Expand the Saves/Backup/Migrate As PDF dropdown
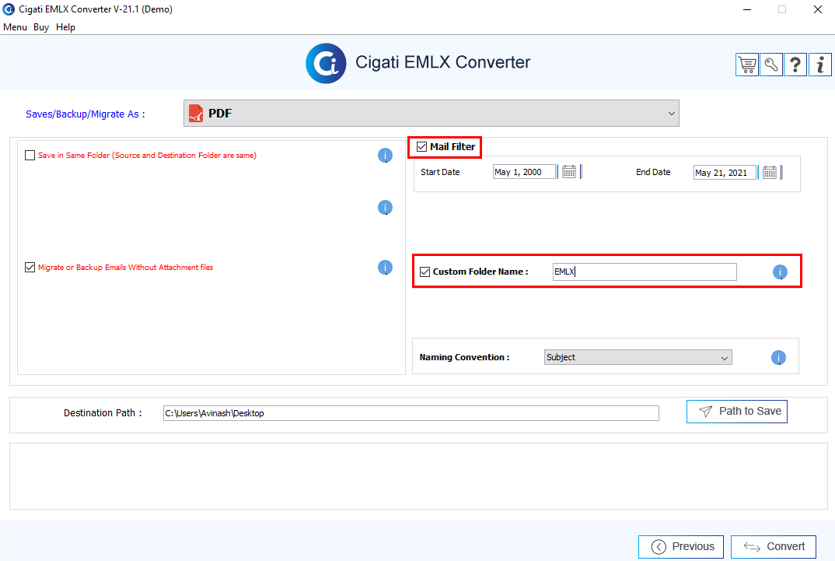The image size is (835, 561). [x=431, y=113]
